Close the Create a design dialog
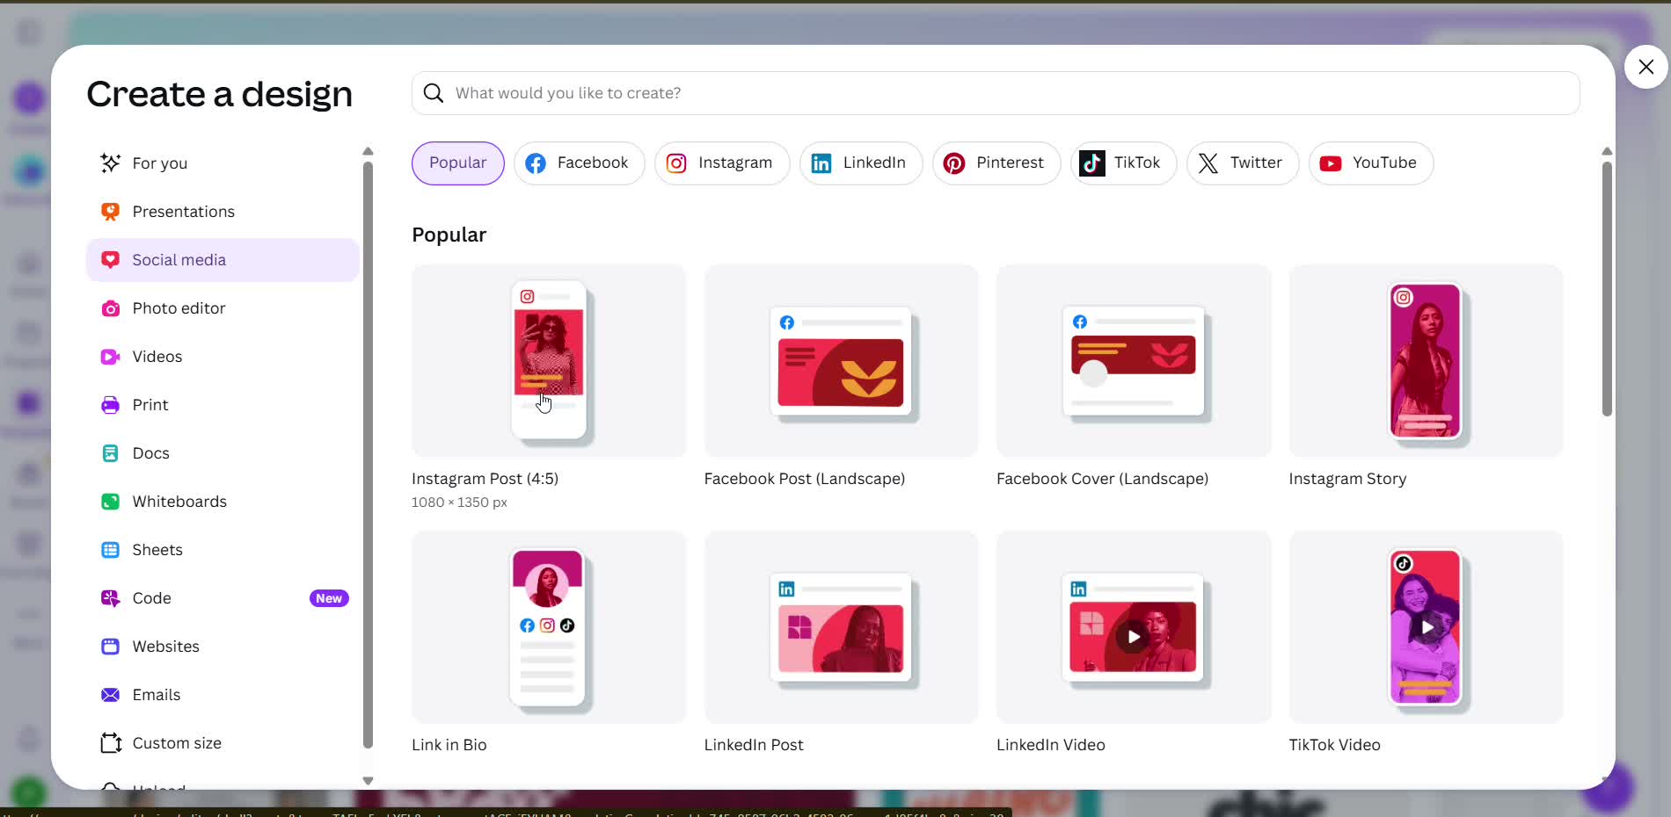The height and width of the screenshot is (817, 1671). (x=1646, y=67)
